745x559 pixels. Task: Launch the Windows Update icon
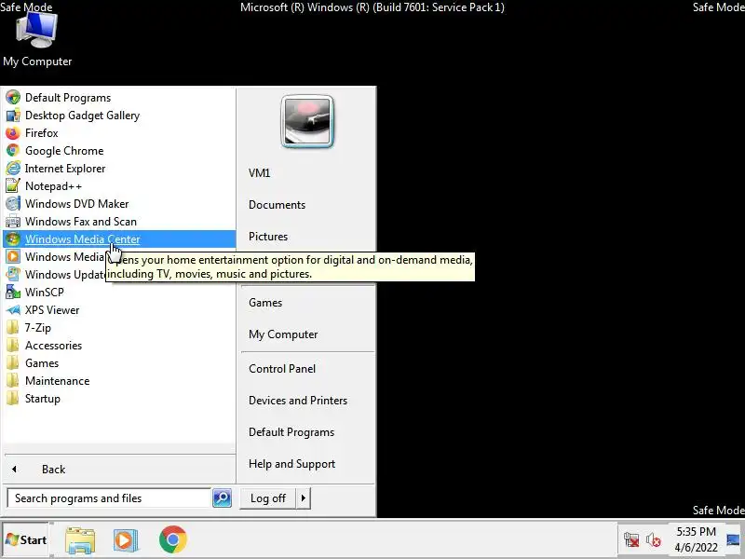[x=13, y=274]
